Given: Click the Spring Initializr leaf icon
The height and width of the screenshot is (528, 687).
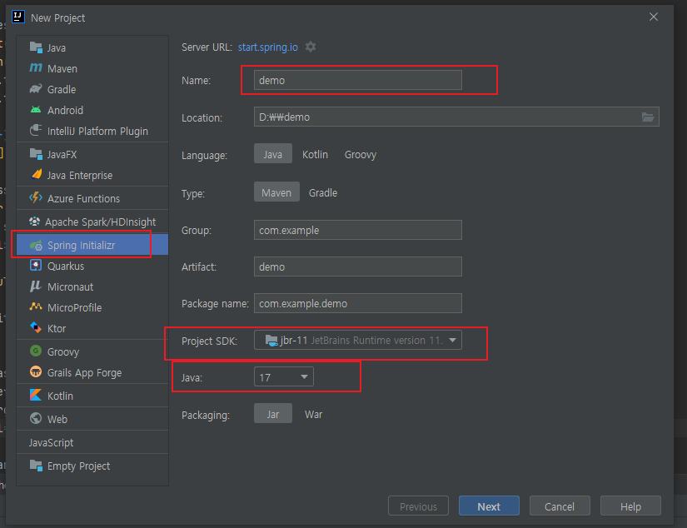Looking at the screenshot, I should [36, 245].
